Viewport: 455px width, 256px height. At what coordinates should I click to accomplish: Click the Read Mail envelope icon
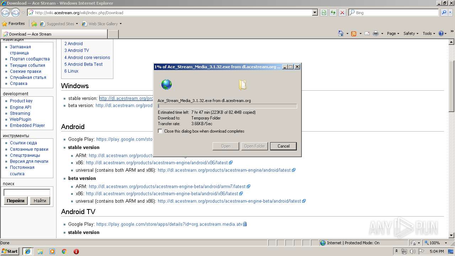[x=367, y=33]
